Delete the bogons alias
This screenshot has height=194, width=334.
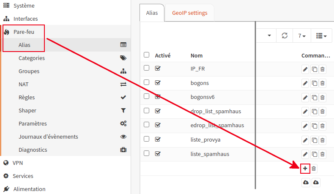(323, 83)
